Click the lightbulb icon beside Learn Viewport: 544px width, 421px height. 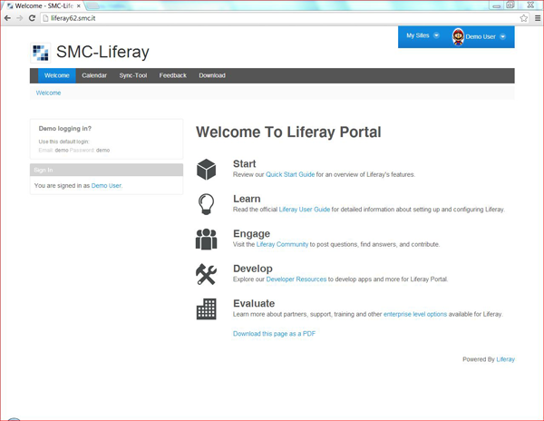pyautogui.click(x=206, y=204)
